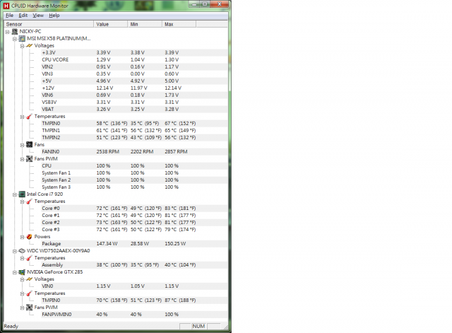This screenshot has width=452, height=333.
Task: Open the File menu
Action: click(x=9, y=16)
